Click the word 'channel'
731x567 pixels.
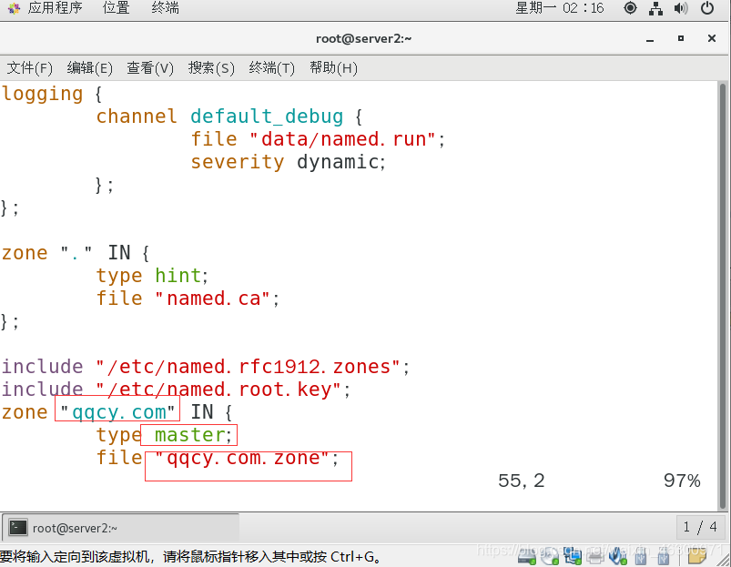[137, 116]
